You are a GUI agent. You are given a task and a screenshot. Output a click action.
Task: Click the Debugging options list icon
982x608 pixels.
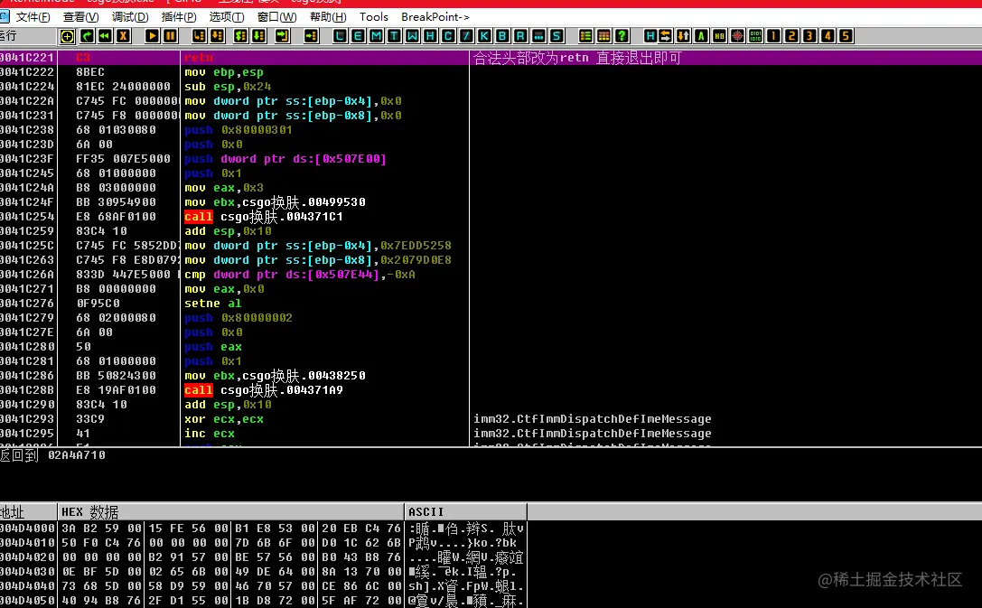585,36
